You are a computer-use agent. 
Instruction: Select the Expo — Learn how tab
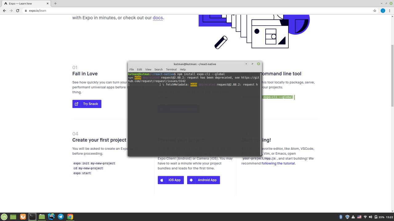coord(26,3)
